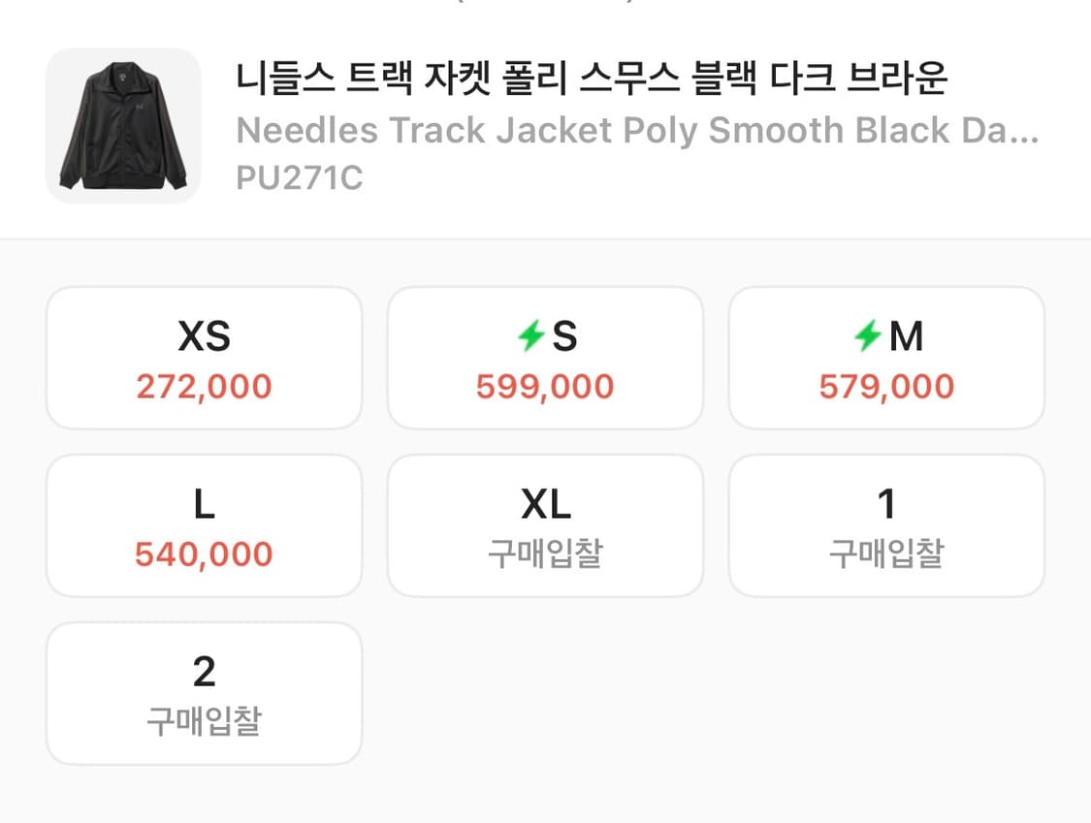Click the 599,000 price under S
Viewport: 1091px width, 823px height.
pos(545,386)
